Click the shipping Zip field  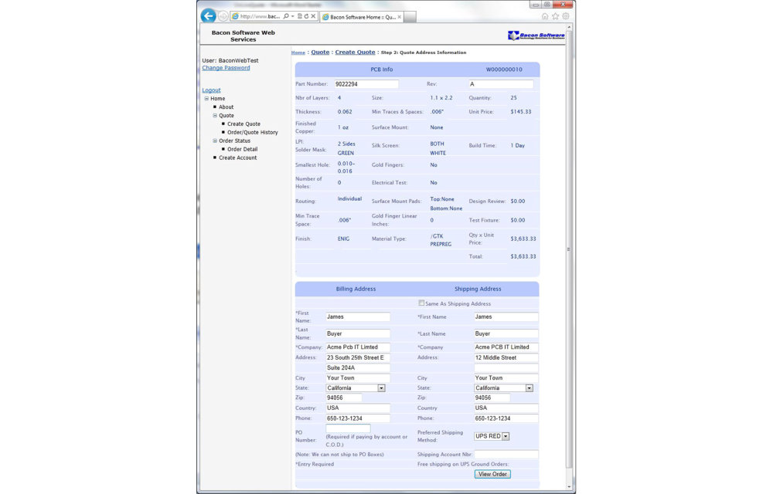coord(492,398)
